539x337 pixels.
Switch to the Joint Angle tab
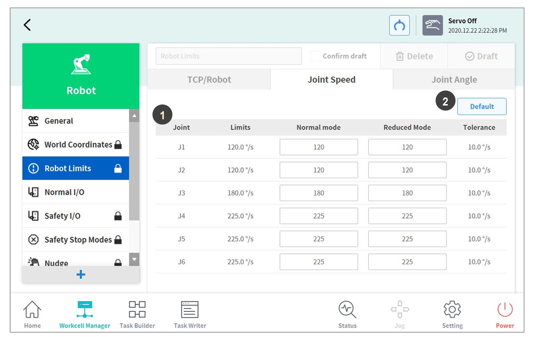(454, 79)
